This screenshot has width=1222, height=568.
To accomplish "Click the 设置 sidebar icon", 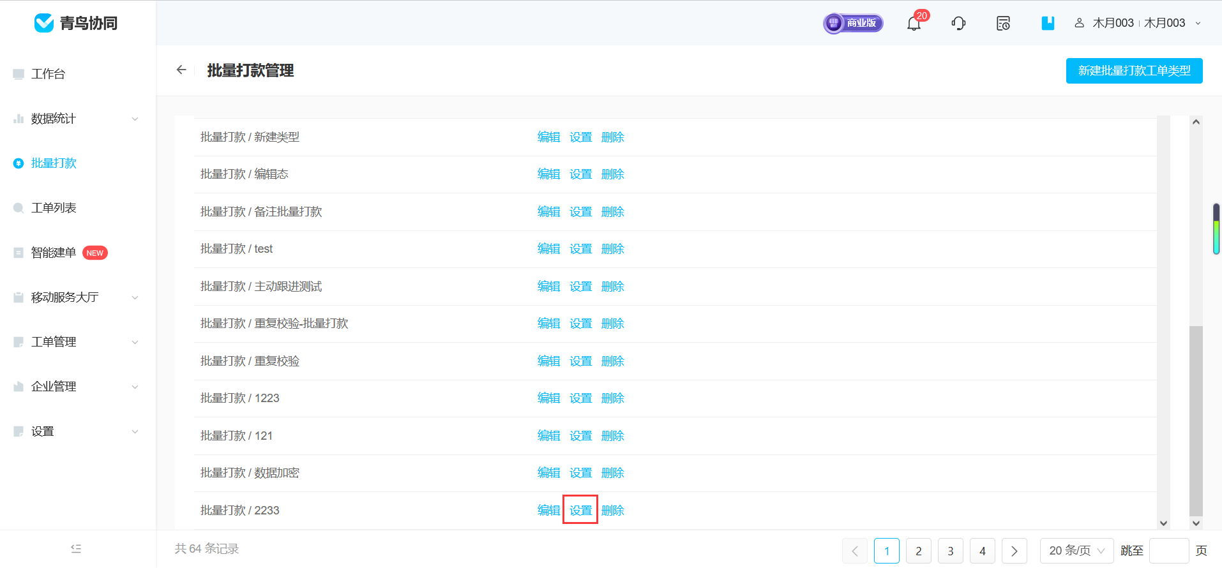I will click(19, 431).
